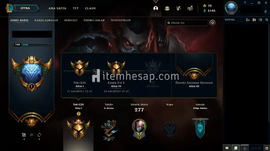Viewport: 270px width, 151px height.
Task: Open the Collection backpack icon
Action: coord(167,8)
